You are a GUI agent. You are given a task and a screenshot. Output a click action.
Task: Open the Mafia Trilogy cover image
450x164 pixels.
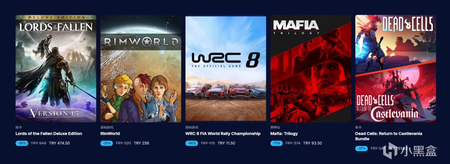311,68
